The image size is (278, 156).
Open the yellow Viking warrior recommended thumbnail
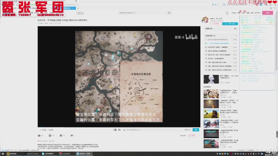pos(211,114)
